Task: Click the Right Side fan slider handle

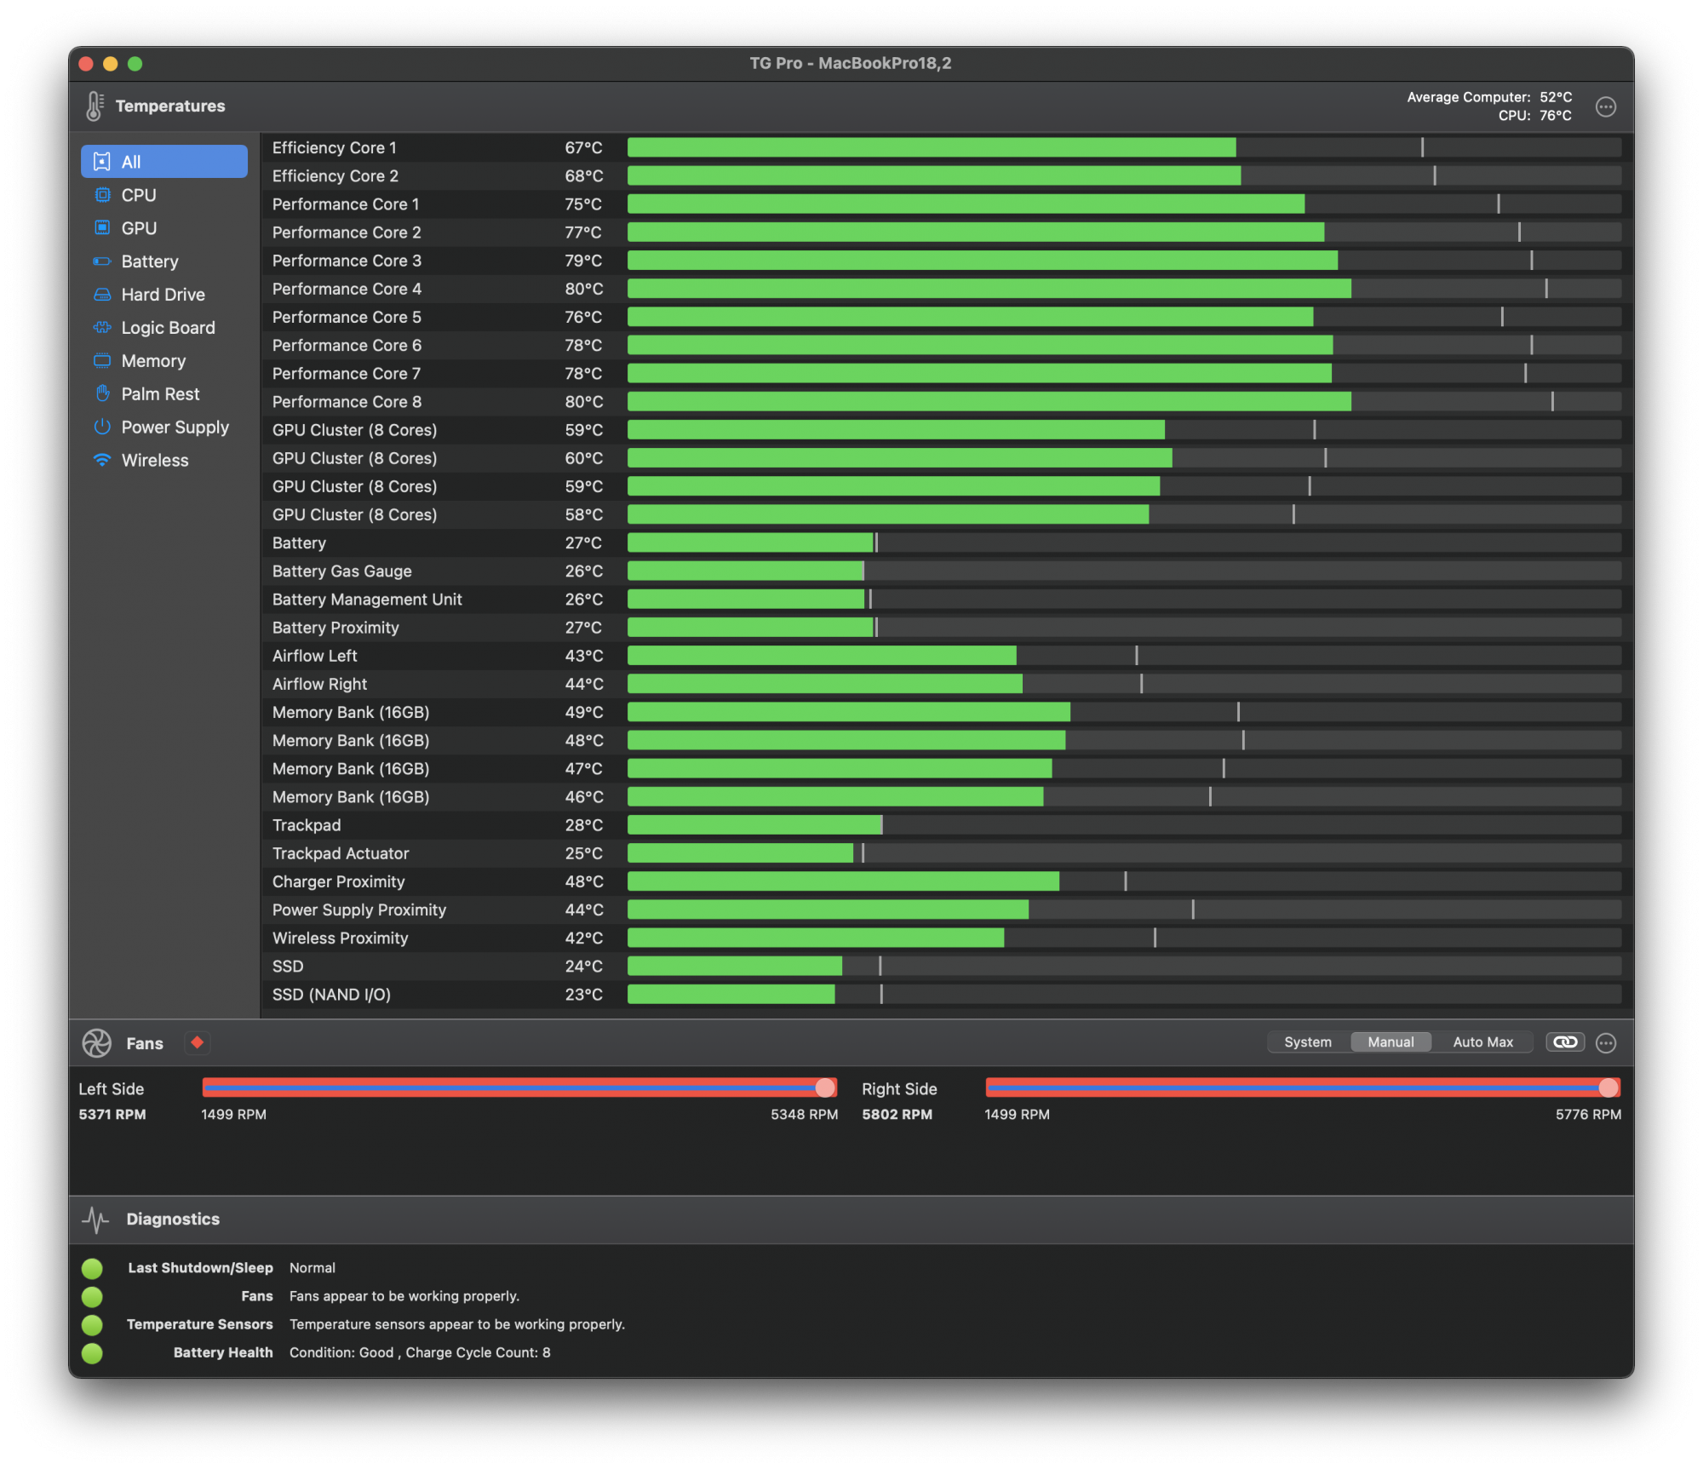Action: pyautogui.click(x=1608, y=1087)
